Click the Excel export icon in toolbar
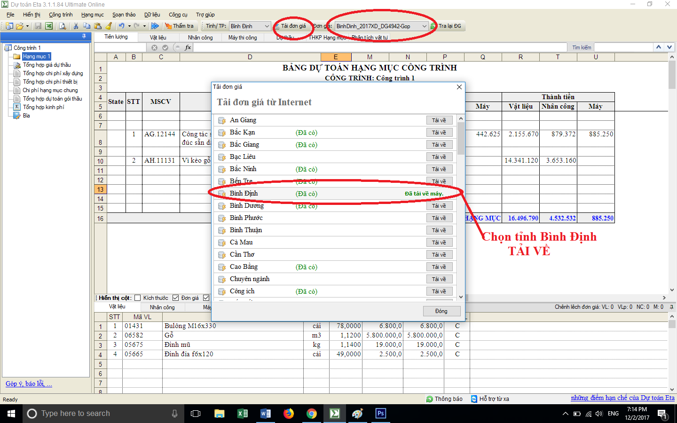The image size is (677, 423). click(48, 26)
